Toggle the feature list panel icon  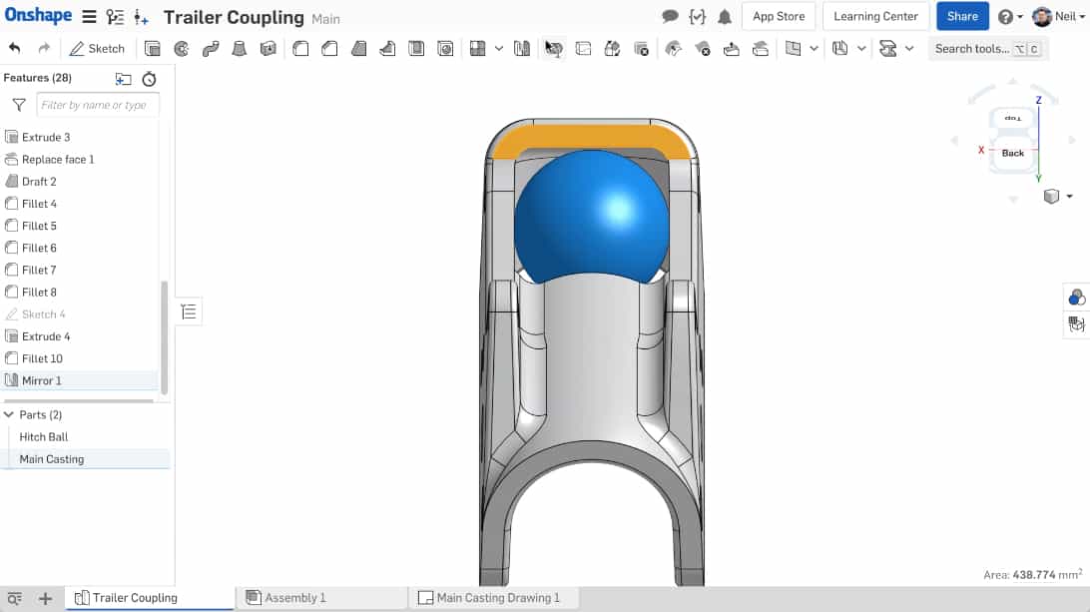(x=189, y=311)
